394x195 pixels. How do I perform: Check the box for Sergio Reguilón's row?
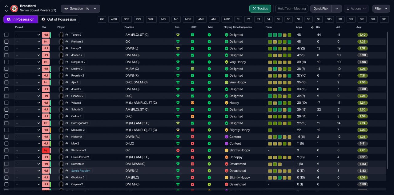6,171
